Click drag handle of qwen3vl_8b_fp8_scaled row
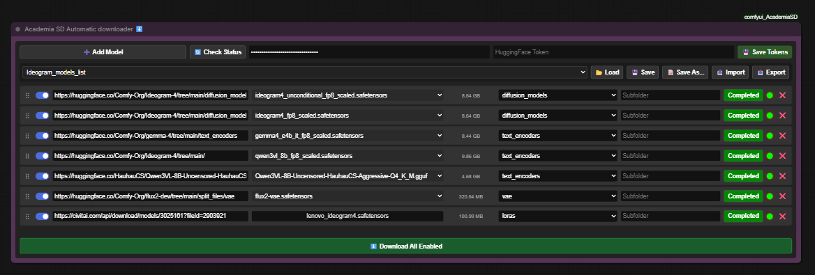Screen dimensions: 815x275 27,156
